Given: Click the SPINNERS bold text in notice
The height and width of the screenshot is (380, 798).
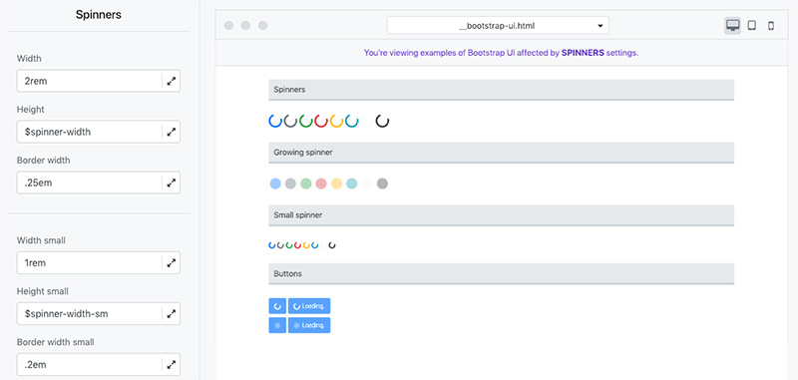Looking at the screenshot, I should 583,53.
